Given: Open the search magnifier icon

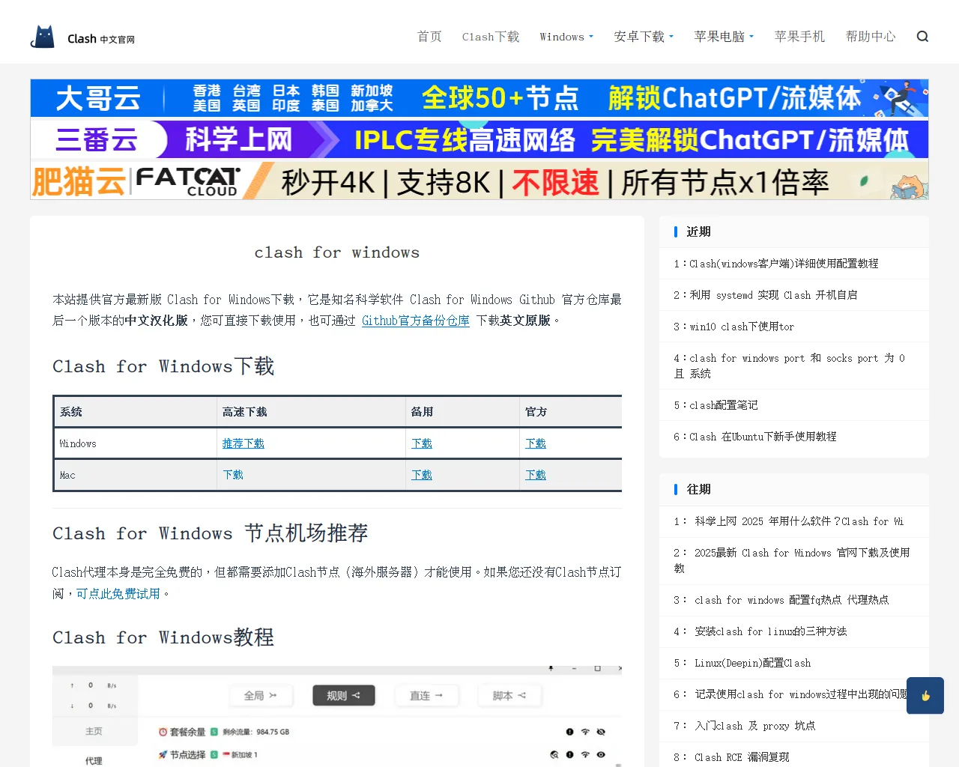Looking at the screenshot, I should pyautogui.click(x=922, y=37).
